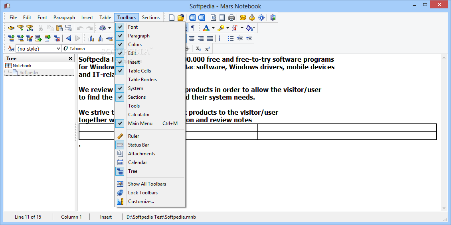
Task: Click the print preview magnifier icon
Action: pos(214,18)
